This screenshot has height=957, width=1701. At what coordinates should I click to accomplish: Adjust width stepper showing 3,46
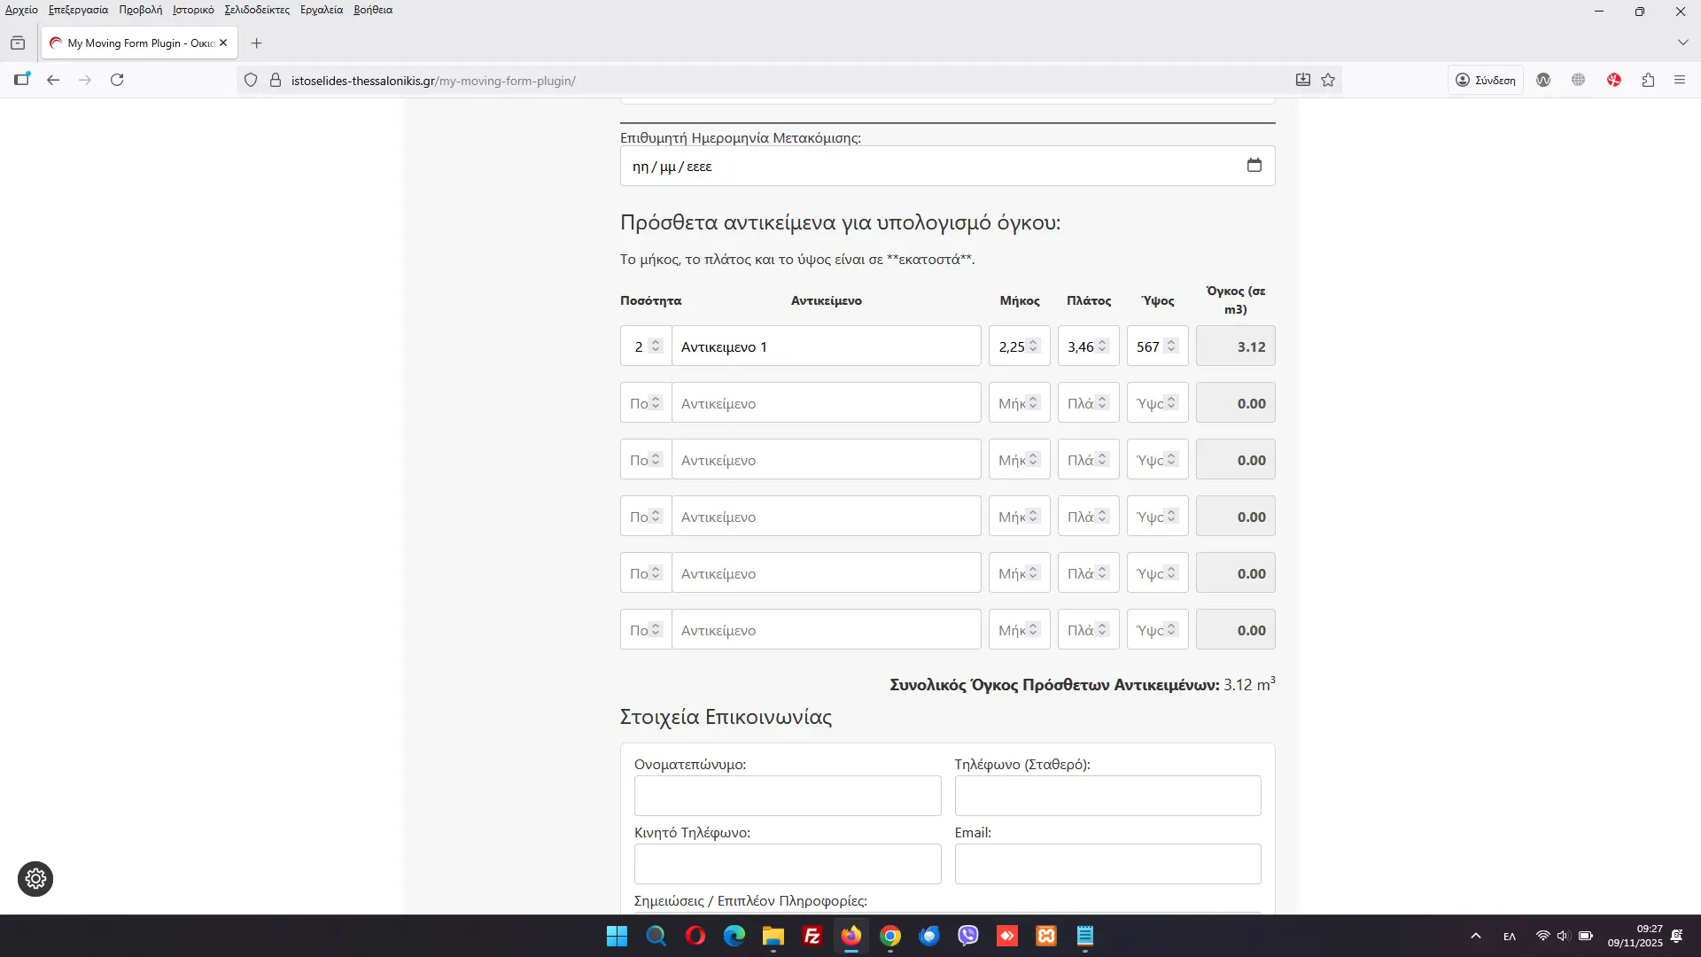[x=1102, y=346]
